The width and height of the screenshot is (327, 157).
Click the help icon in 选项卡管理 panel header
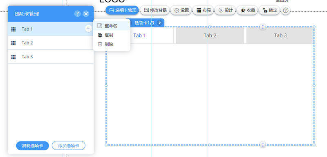(x=77, y=14)
